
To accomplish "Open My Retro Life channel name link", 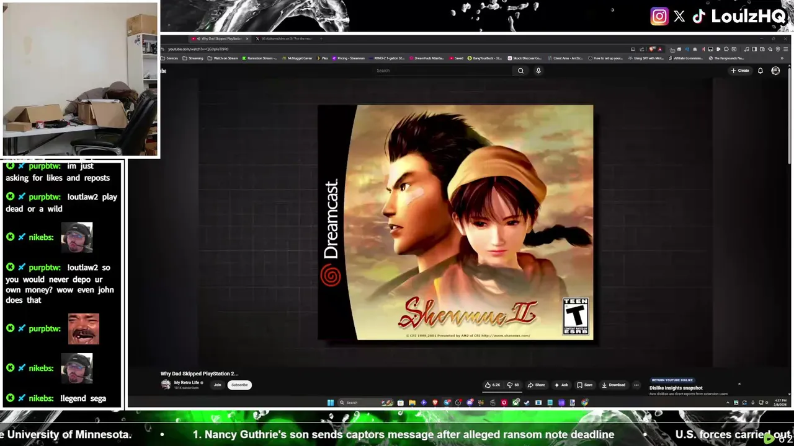I will 187,383.
